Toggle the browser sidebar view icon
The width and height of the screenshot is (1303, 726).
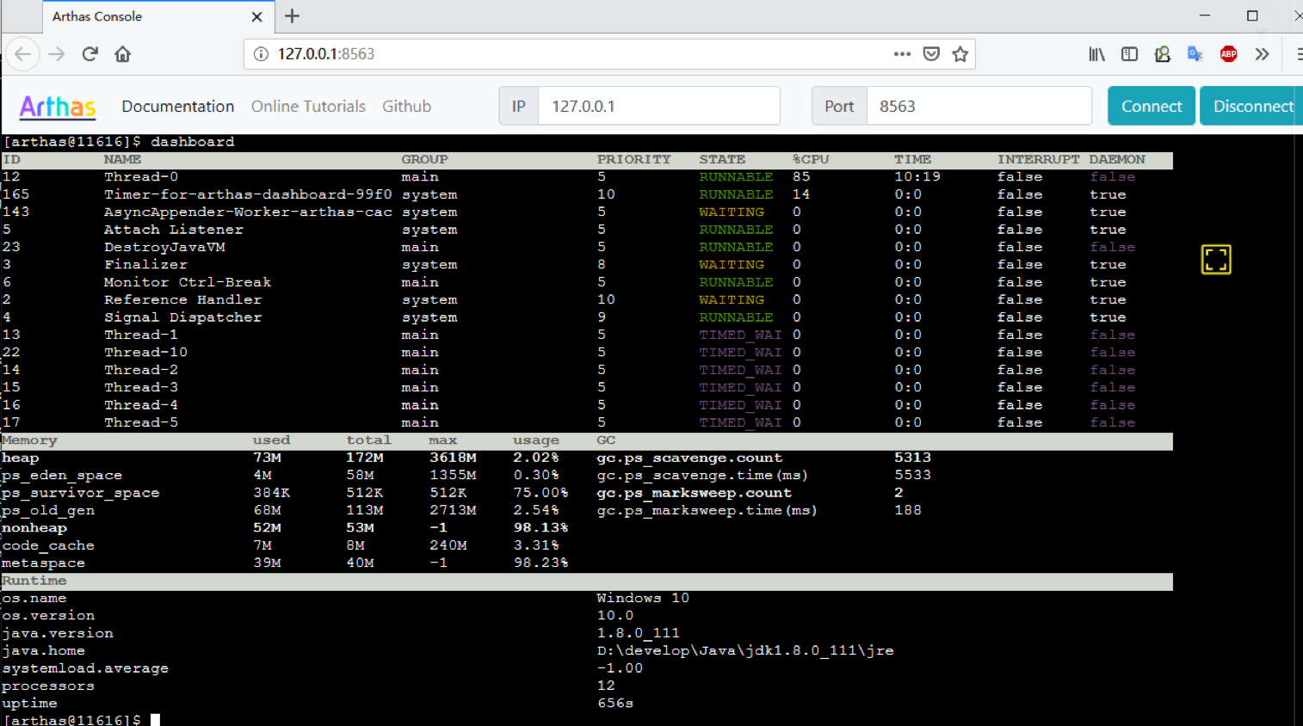pyautogui.click(x=1129, y=54)
